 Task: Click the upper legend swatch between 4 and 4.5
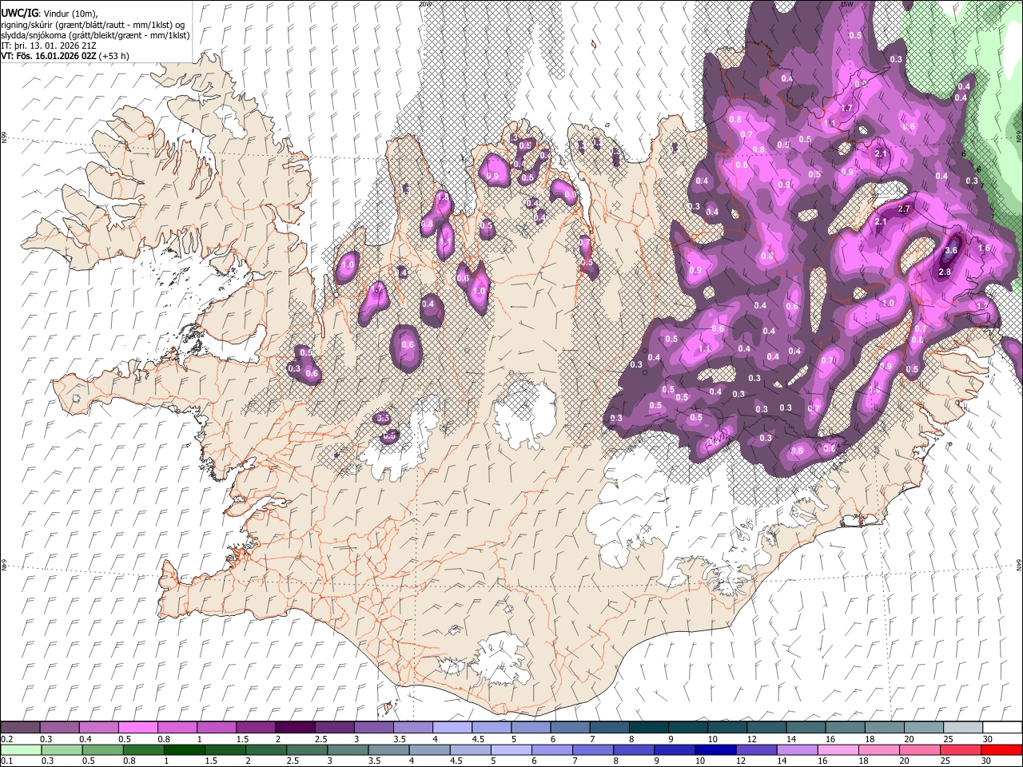point(451,727)
